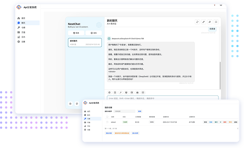
Task: Click the 发现 button in NextChat panel
Action: (93, 33)
